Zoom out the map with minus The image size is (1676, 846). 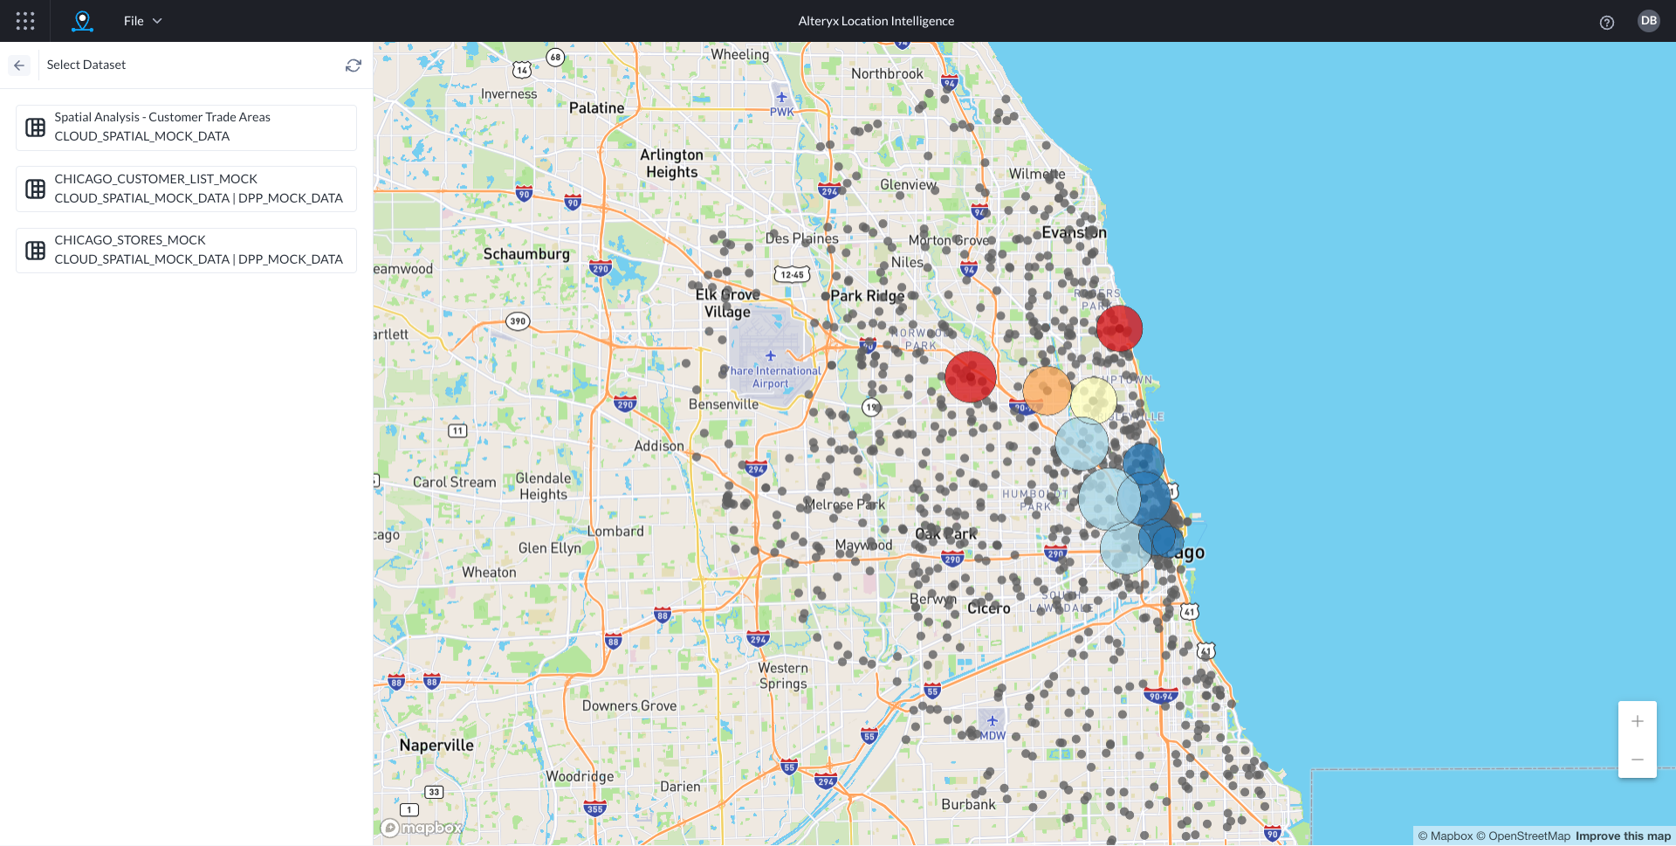[1638, 760]
